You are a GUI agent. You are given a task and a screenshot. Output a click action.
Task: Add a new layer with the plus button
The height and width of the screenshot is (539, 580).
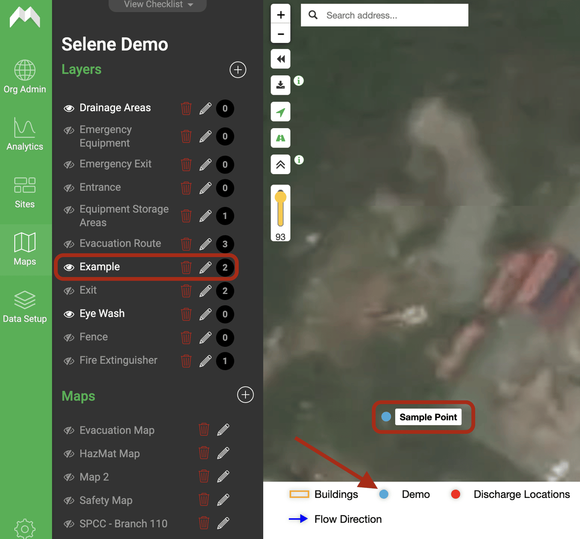238,70
